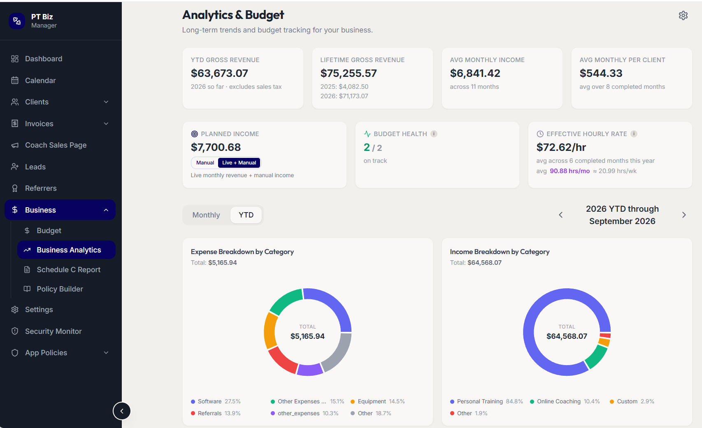Click the YTD Gross Revenue card
702x428 pixels.
[243, 78]
